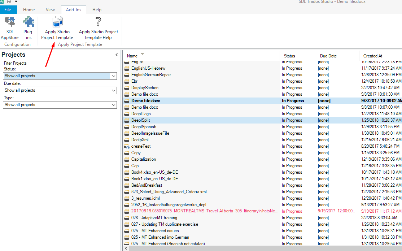Open the SDL AppStore
This screenshot has width=402, height=251.
point(10,28)
